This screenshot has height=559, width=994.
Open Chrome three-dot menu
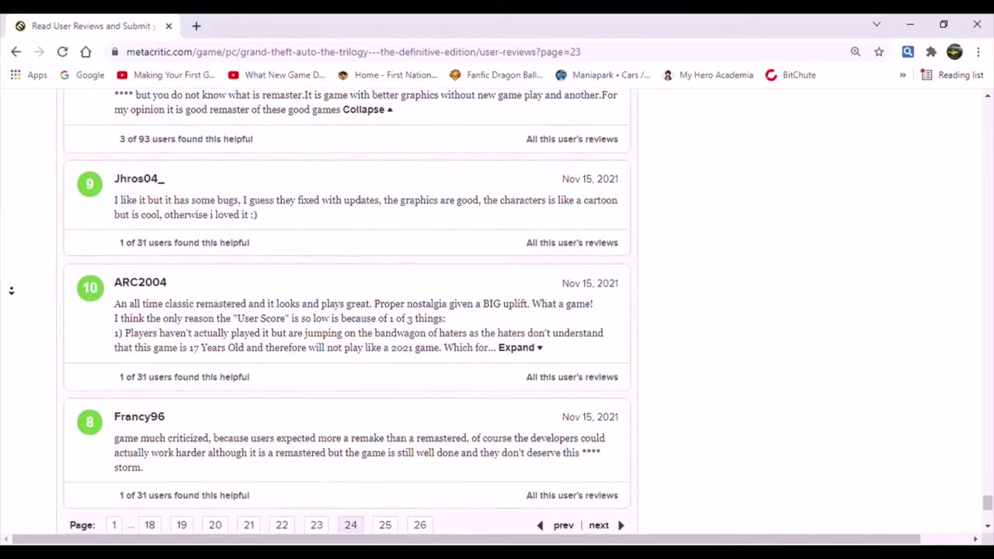977,52
